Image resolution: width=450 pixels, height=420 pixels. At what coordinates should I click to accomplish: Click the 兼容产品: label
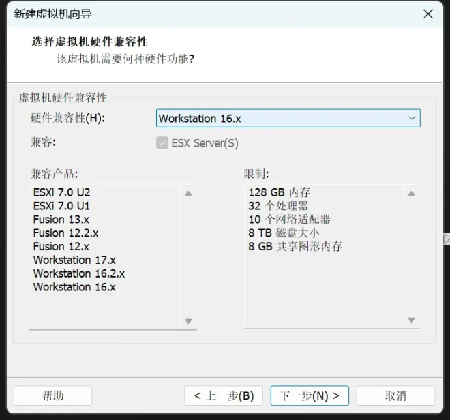[x=55, y=174]
